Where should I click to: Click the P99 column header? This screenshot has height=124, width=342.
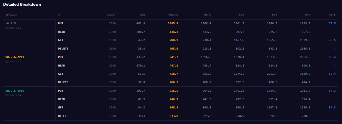tap(274, 14)
